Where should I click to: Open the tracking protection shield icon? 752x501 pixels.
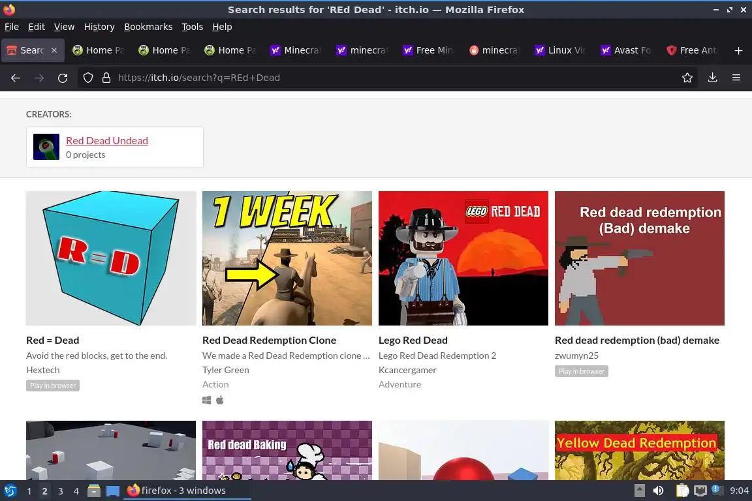coord(87,78)
